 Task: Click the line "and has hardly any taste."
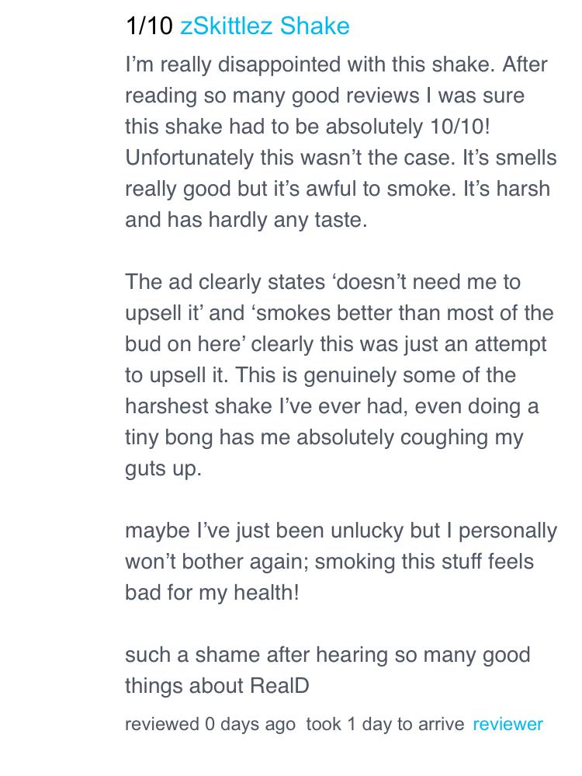[x=246, y=220]
